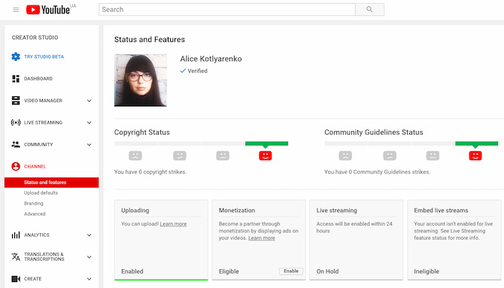Click Learn more in Monetization card

click(262, 238)
